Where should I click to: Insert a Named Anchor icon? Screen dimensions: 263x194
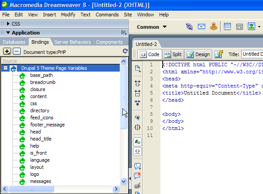[x=213, y=27]
